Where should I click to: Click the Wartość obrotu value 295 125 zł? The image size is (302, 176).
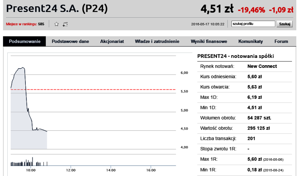(x=259, y=128)
